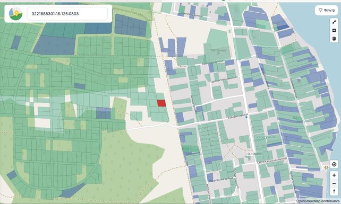Click the Свято-Казанська вулиця street label

pos(271,161)
